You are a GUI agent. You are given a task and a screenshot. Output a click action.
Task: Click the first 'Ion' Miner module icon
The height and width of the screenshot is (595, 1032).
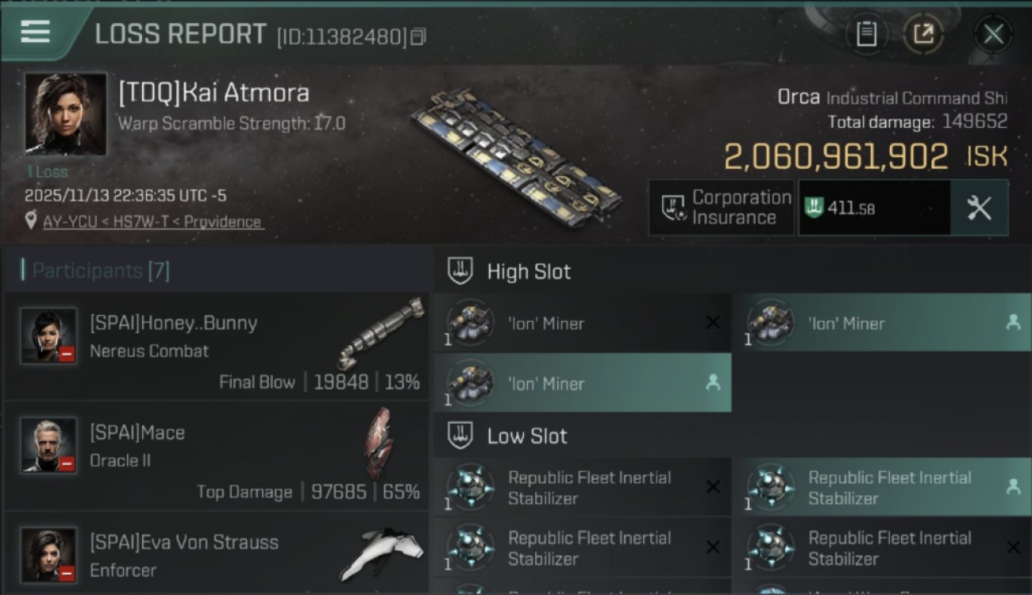(471, 323)
